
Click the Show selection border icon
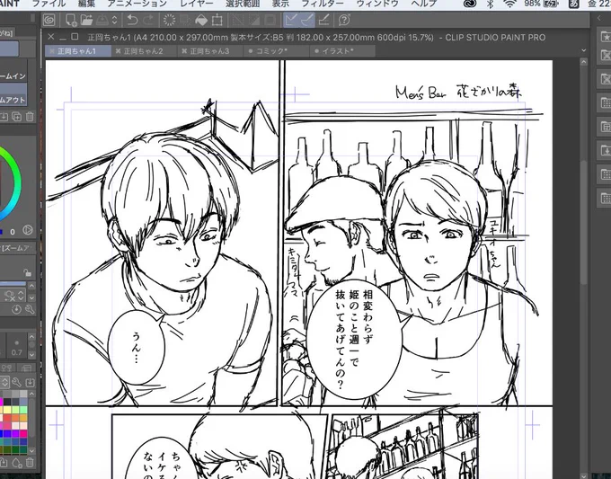tap(270, 20)
